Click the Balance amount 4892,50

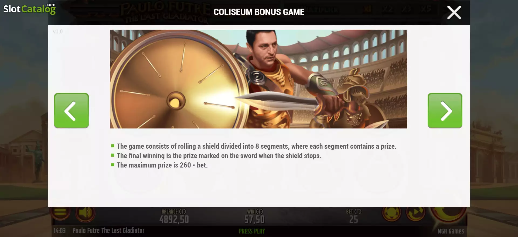[174, 219]
